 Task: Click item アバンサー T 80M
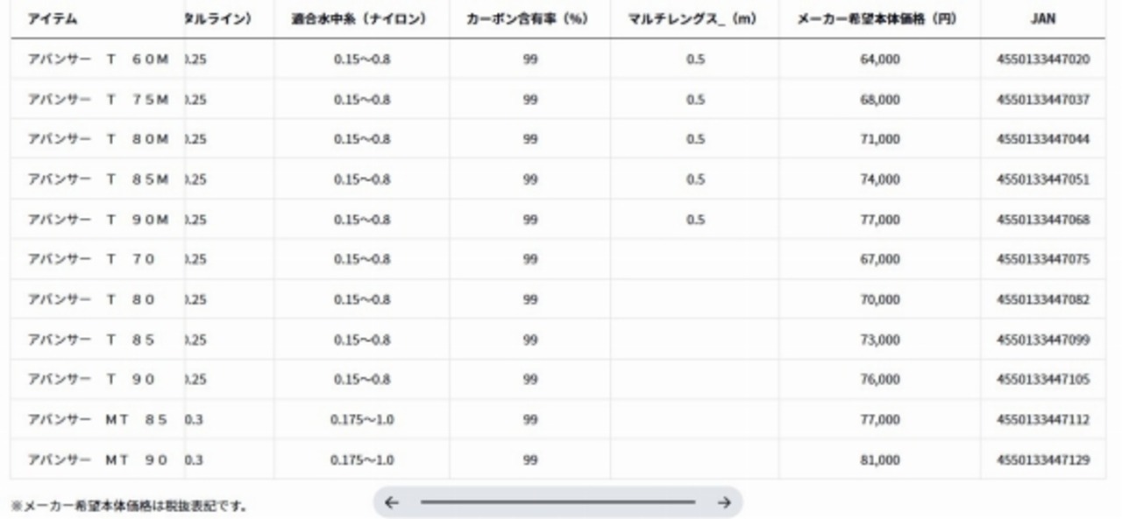(x=98, y=140)
